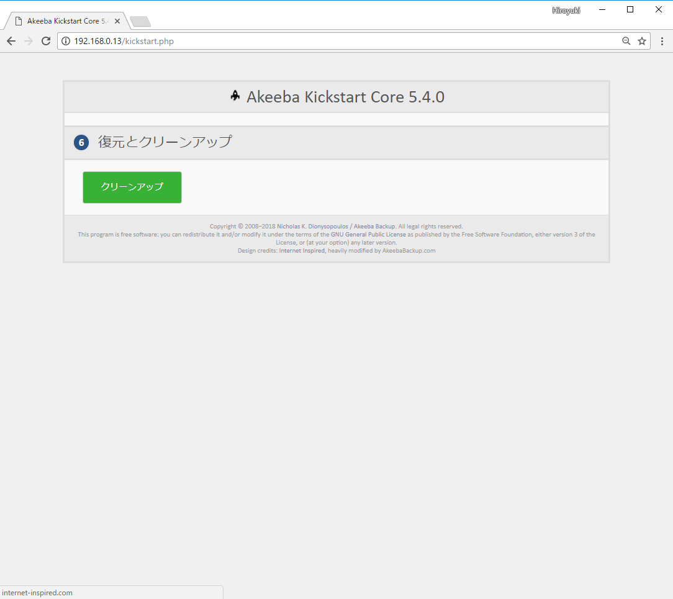673x599 pixels.
Task: Visit the Internet Inspired credit link
Action: click(302, 251)
